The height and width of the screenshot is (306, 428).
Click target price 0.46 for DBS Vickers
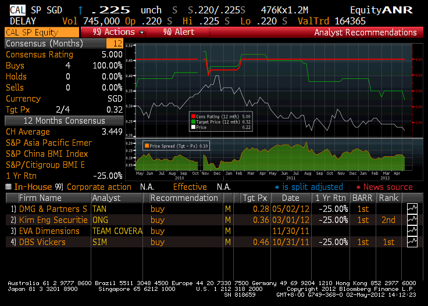261,242
